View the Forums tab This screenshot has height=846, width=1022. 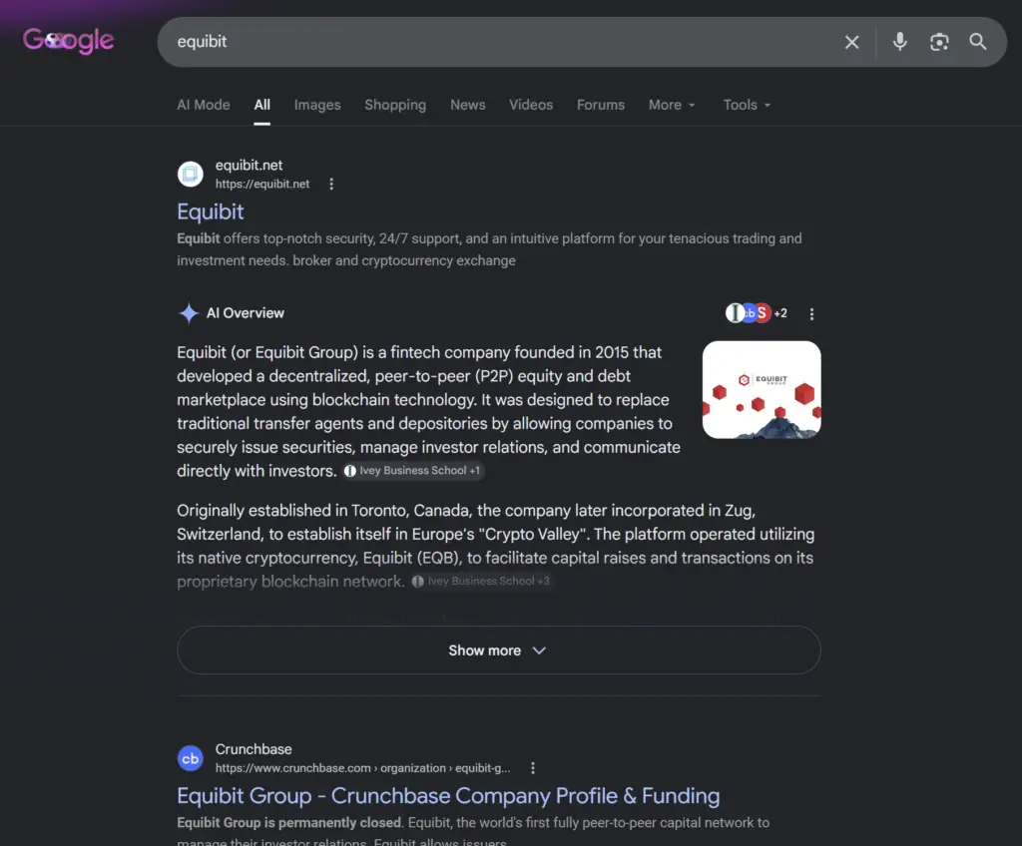601,105
